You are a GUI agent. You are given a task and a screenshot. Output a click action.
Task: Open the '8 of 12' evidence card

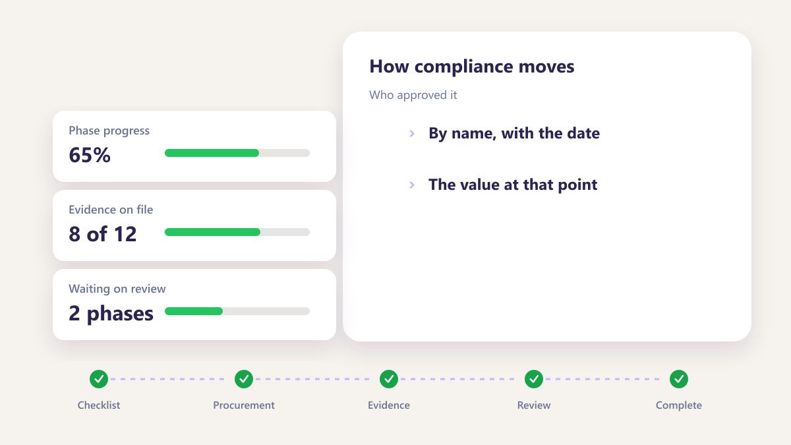[x=194, y=225]
